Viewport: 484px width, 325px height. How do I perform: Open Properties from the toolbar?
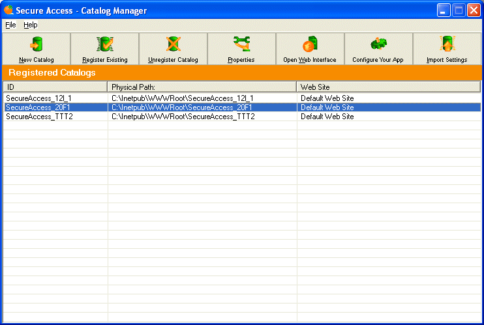click(241, 45)
